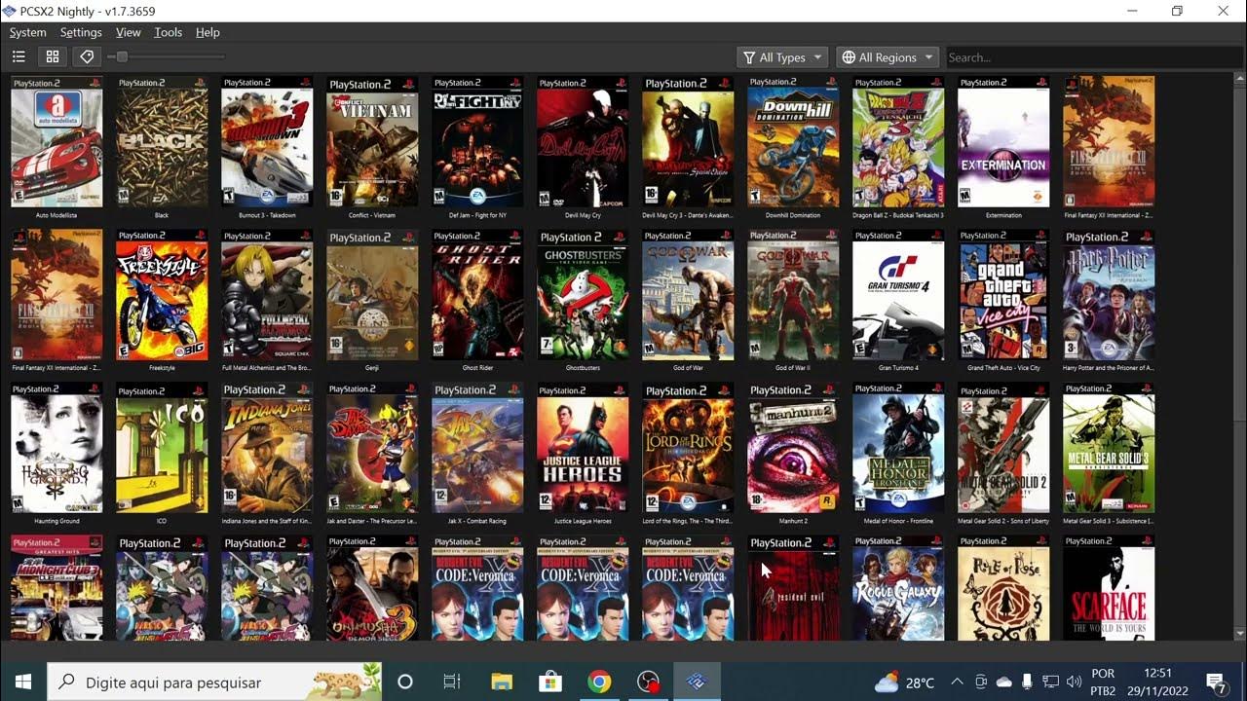Select Dragon Ball Z Budokai Tenkaichi 3

pyautogui.click(x=898, y=142)
